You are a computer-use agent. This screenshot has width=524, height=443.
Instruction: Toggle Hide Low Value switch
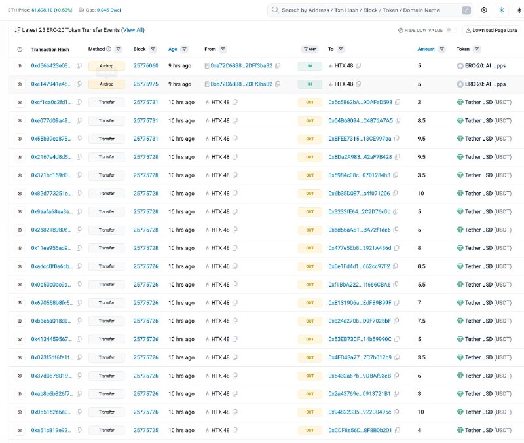click(451, 30)
